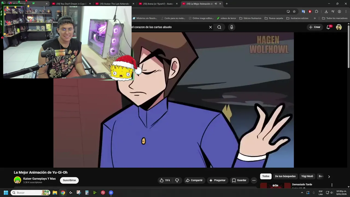350x197 pixels.
Task: Expand Todos los marcadores folder
Action: (x=335, y=18)
